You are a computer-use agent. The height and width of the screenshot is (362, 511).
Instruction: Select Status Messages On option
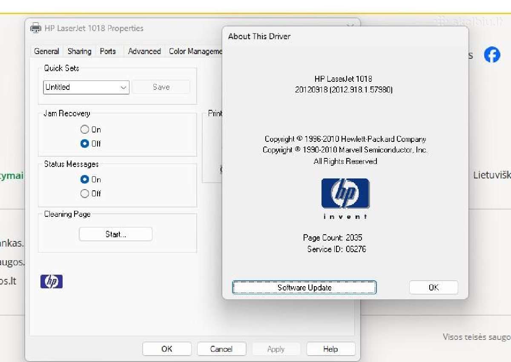click(91, 179)
